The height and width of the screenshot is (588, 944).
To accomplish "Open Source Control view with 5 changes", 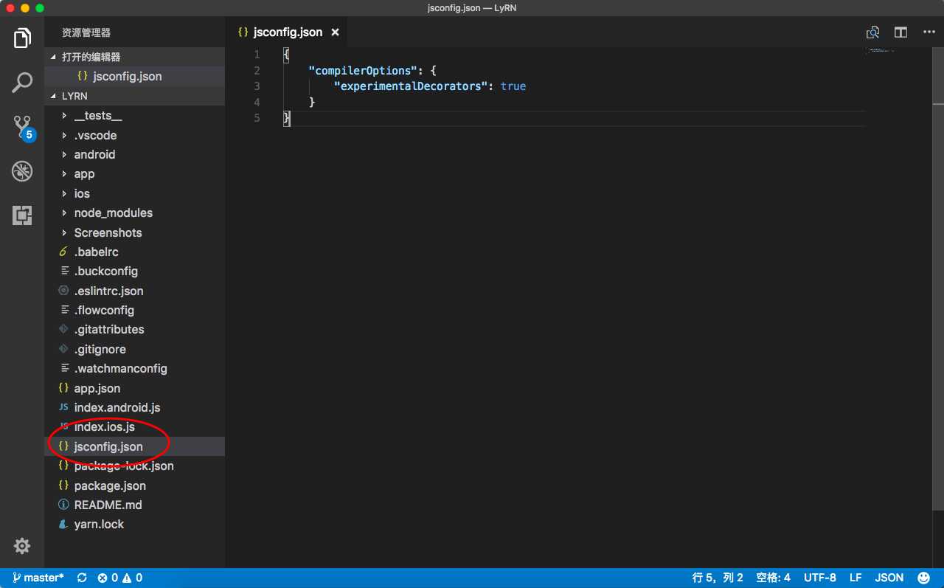I will pos(22,128).
